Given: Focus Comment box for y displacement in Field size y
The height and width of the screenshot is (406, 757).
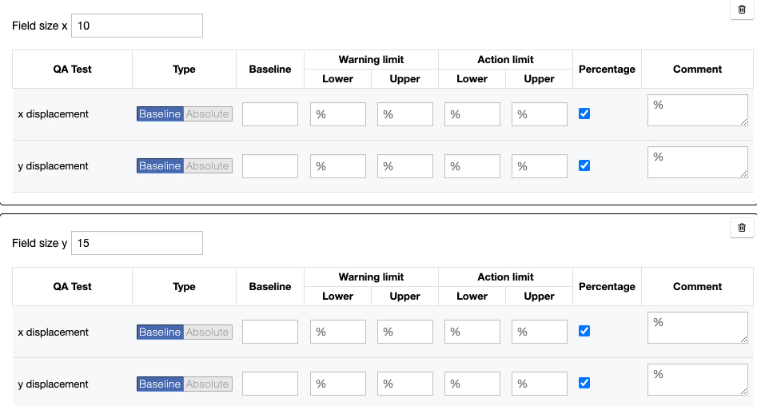Looking at the screenshot, I should coord(697,380).
